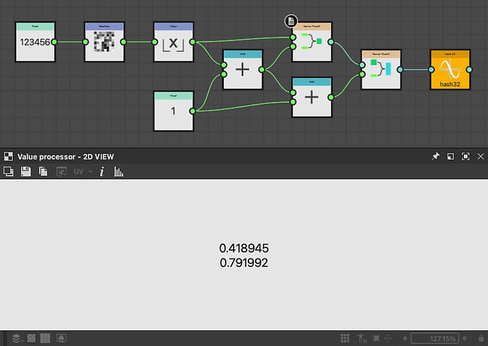Pin the 2D View panel

[435, 156]
